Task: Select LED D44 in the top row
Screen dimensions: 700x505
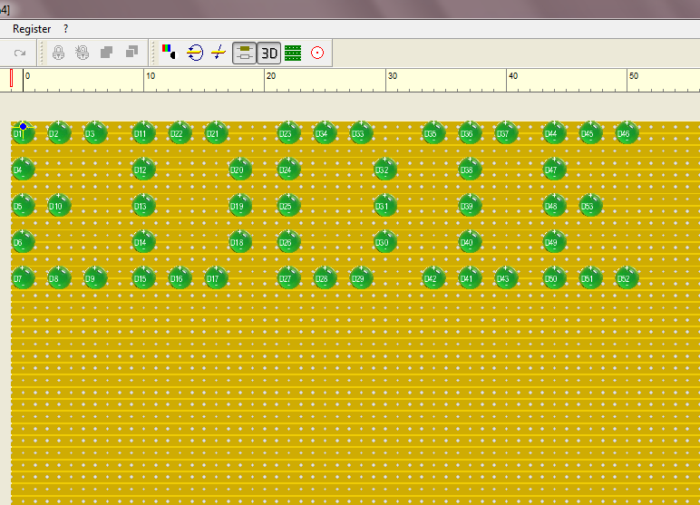Action: click(x=554, y=132)
